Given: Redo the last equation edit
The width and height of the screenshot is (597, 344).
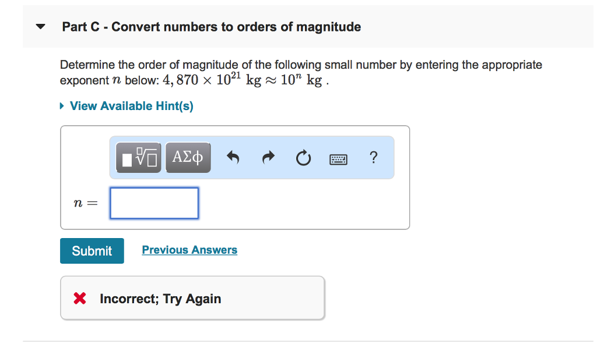Looking at the screenshot, I should 268,157.
